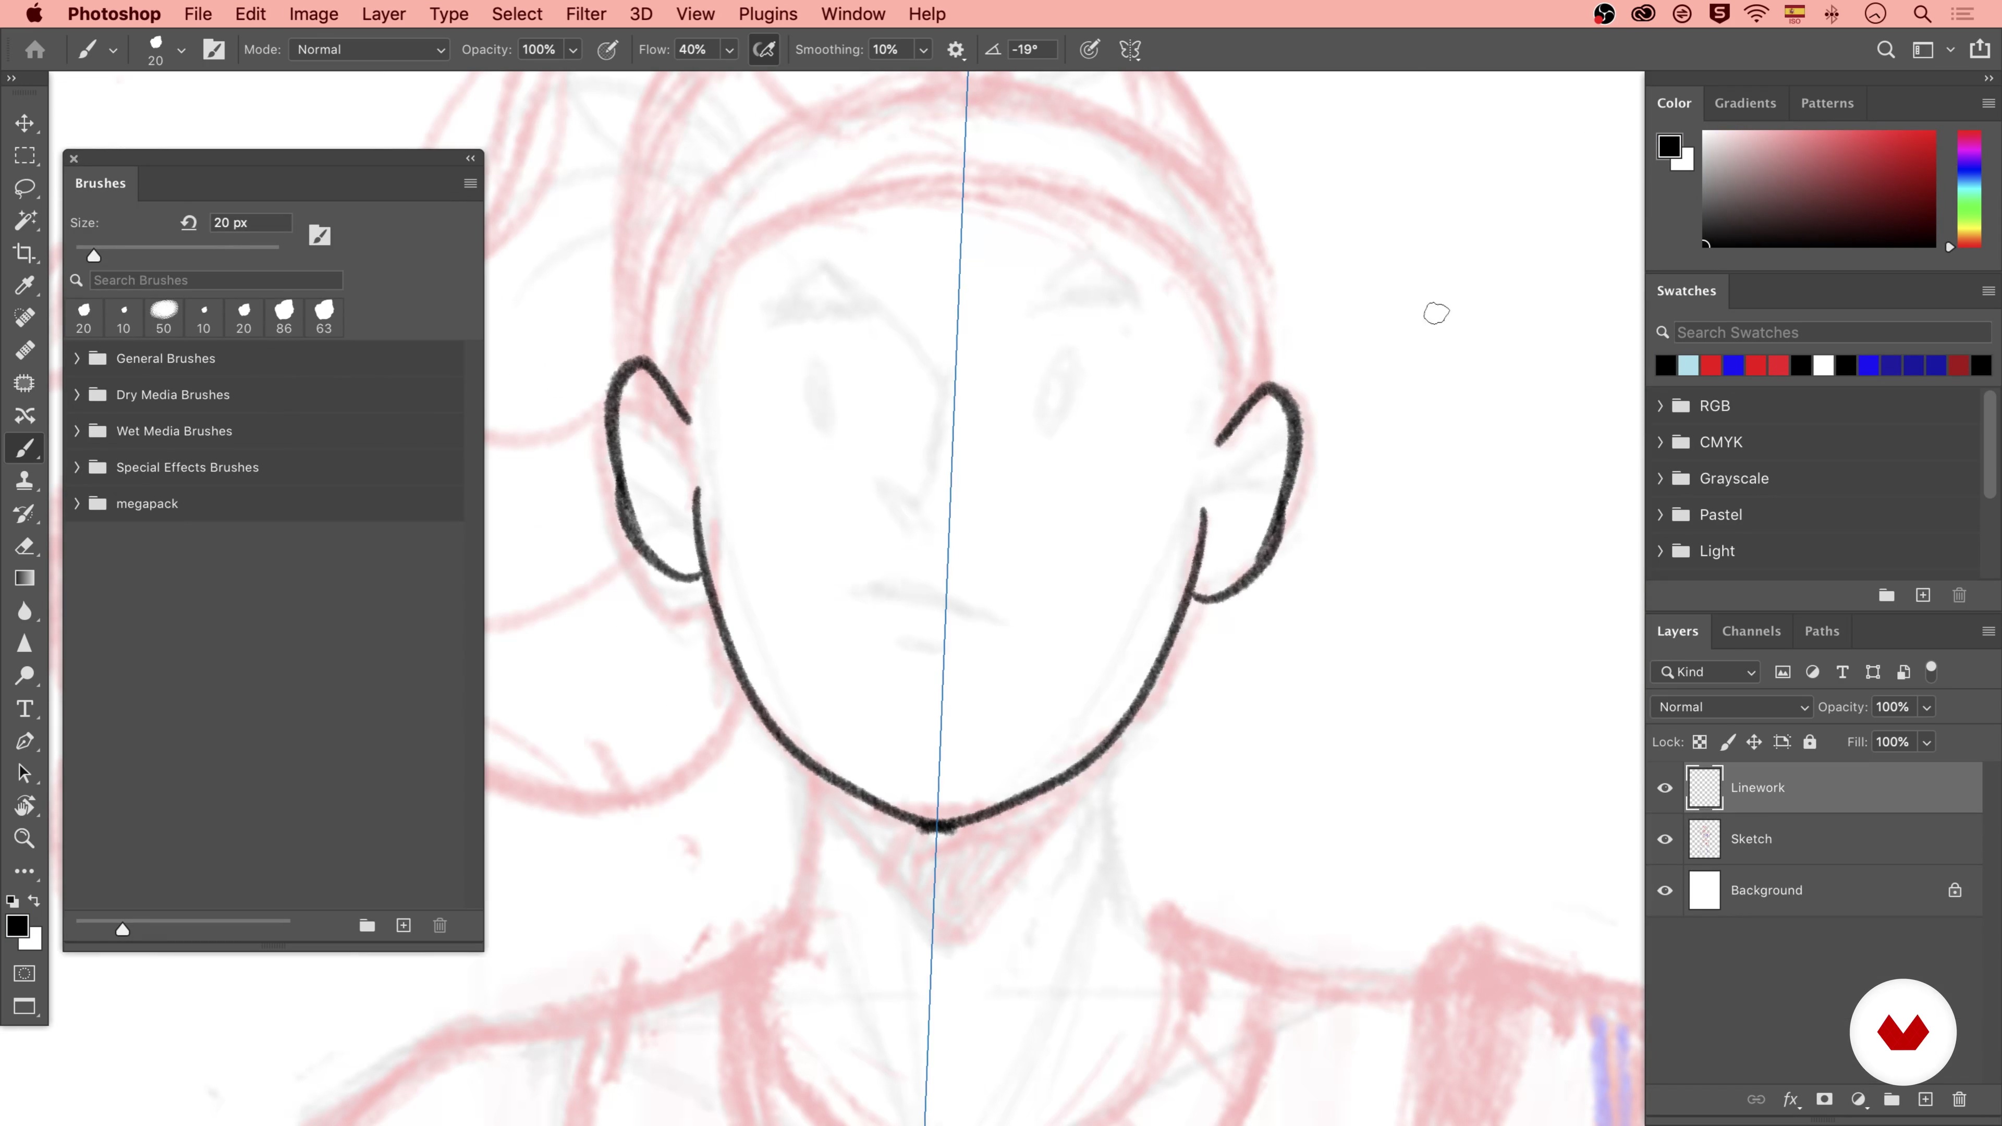Select the Magic Wand tool
Image resolution: width=2002 pixels, height=1126 pixels.
click(25, 221)
